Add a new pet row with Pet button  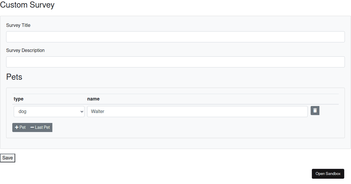[x=20, y=127]
